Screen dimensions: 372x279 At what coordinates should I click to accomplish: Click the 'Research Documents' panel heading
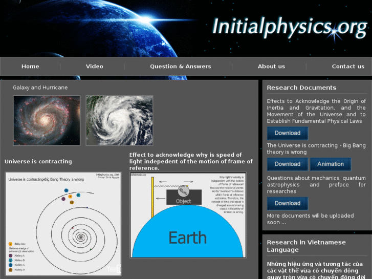click(x=301, y=88)
